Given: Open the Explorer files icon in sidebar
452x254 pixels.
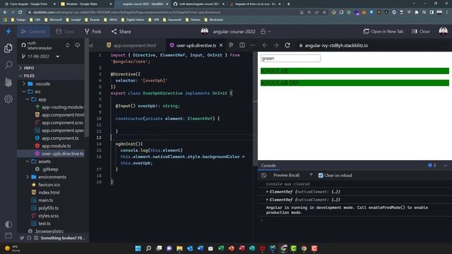Looking at the screenshot, I should 8,48.
